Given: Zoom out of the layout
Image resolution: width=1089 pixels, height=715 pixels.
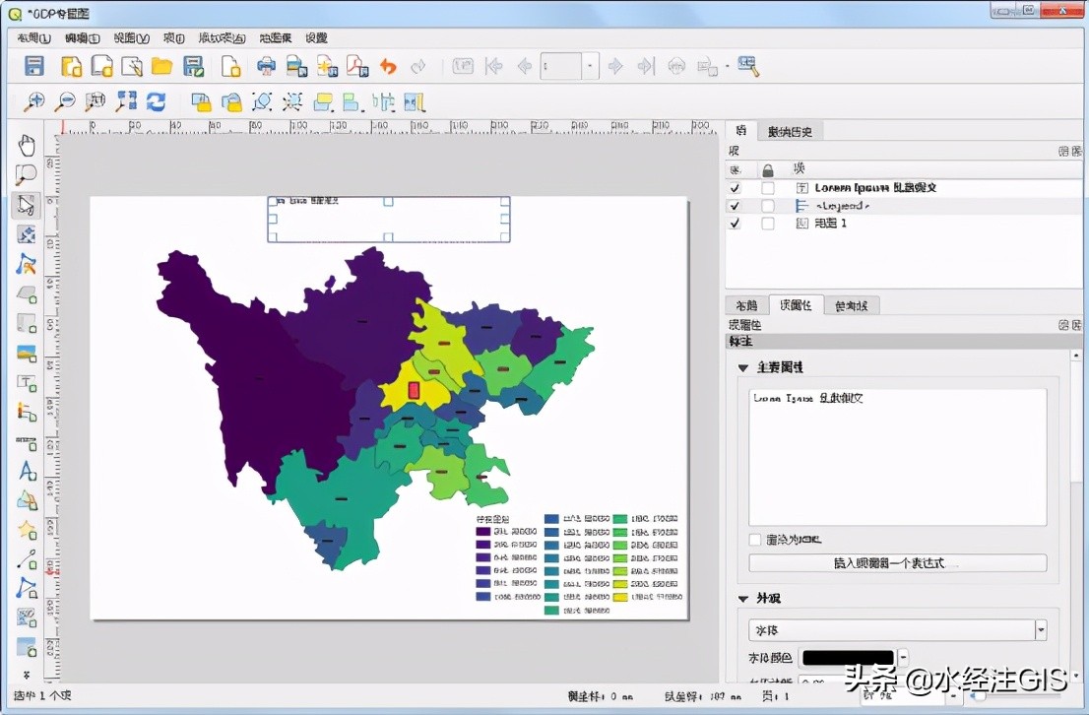Looking at the screenshot, I should (65, 102).
